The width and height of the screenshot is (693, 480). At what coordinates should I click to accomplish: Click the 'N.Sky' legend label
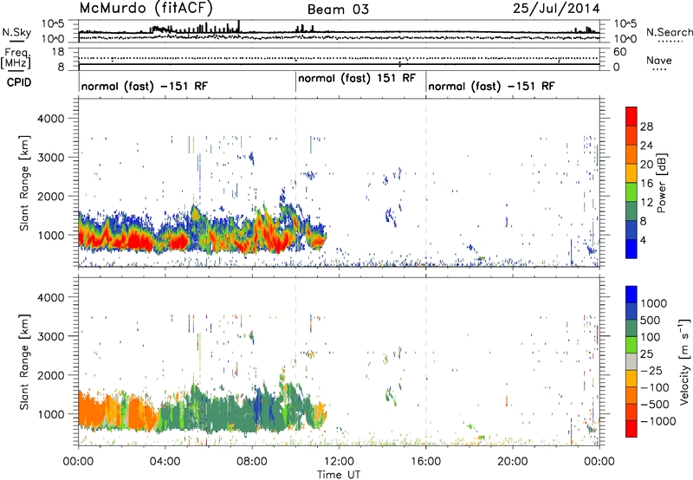point(16,32)
